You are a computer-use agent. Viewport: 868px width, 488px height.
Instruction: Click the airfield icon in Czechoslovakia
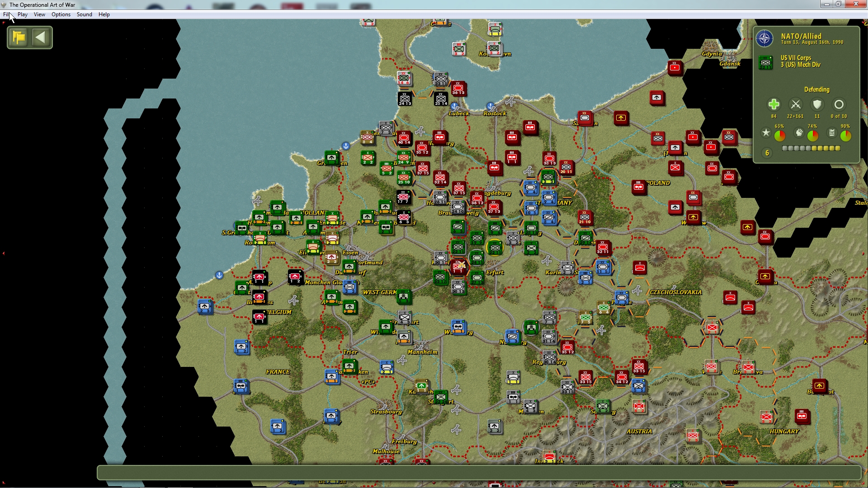pyautogui.click(x=637, y=291)
